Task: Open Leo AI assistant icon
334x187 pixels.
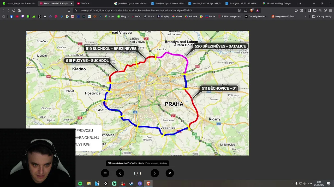Action: click(320, 10)
